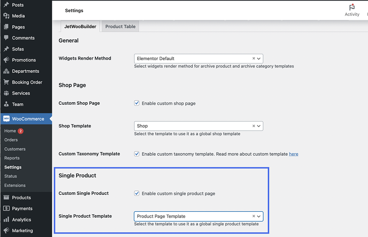Follow the 'here' custom template link
368x237 pixels.
(x=293, y=154)
